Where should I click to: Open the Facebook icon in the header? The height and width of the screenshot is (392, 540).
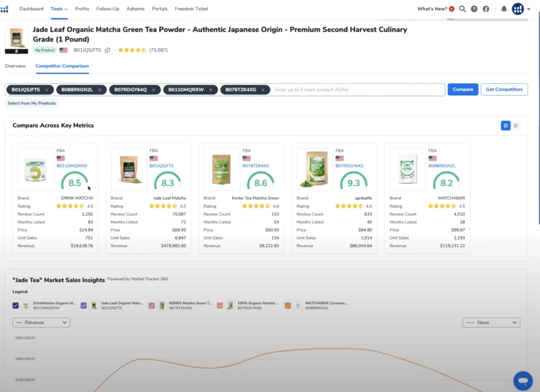click(x=485, y=9)
